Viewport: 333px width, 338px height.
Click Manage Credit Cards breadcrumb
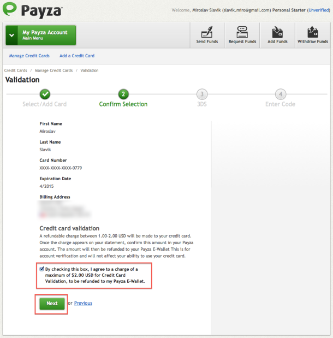53,70
